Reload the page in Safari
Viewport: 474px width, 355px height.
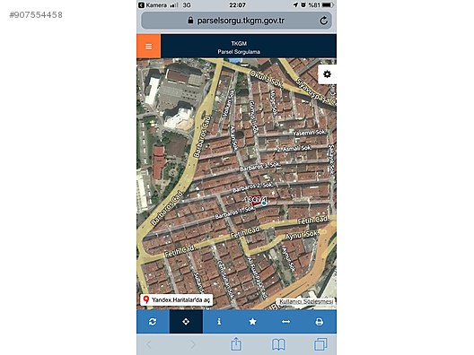click(323, 21)
